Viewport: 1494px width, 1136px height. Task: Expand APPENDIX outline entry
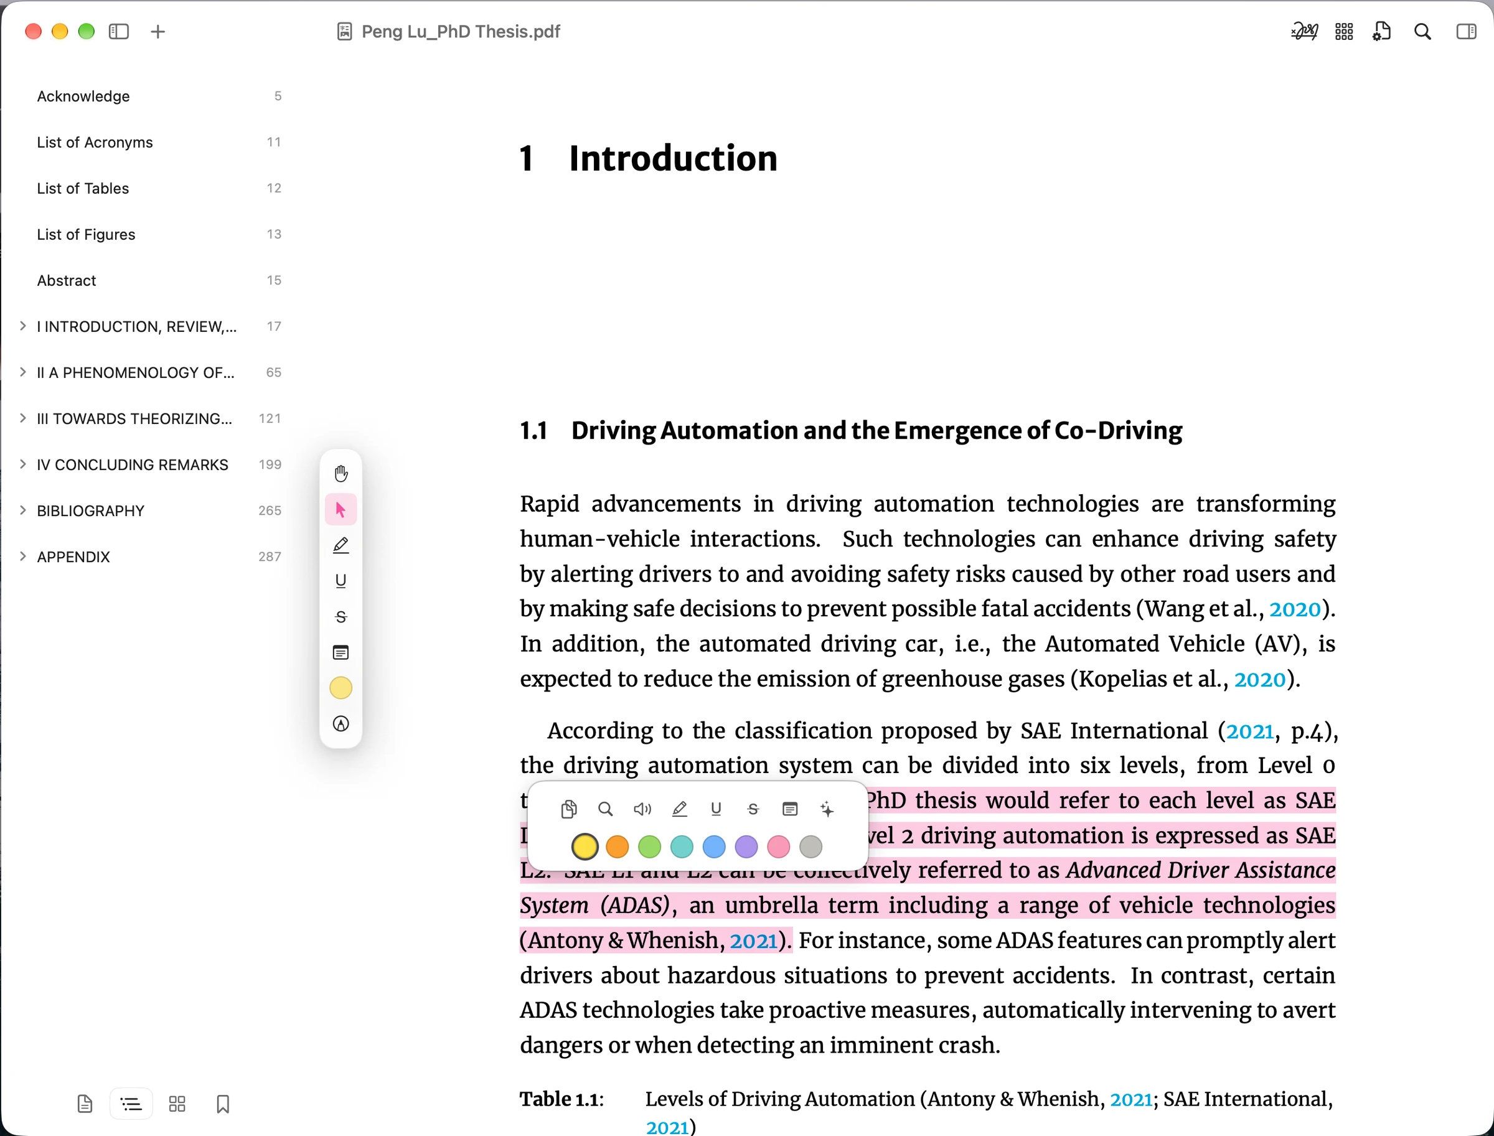click(23, 556)
